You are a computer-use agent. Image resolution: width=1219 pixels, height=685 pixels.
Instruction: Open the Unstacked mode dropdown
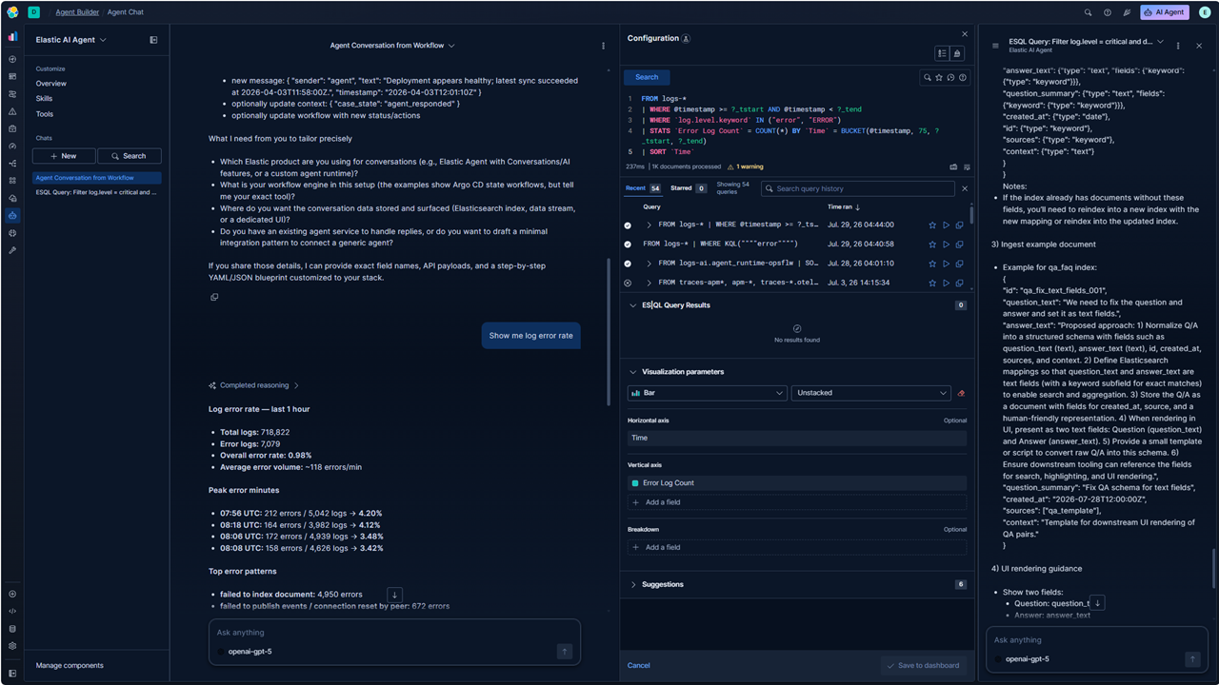point(870,393)
